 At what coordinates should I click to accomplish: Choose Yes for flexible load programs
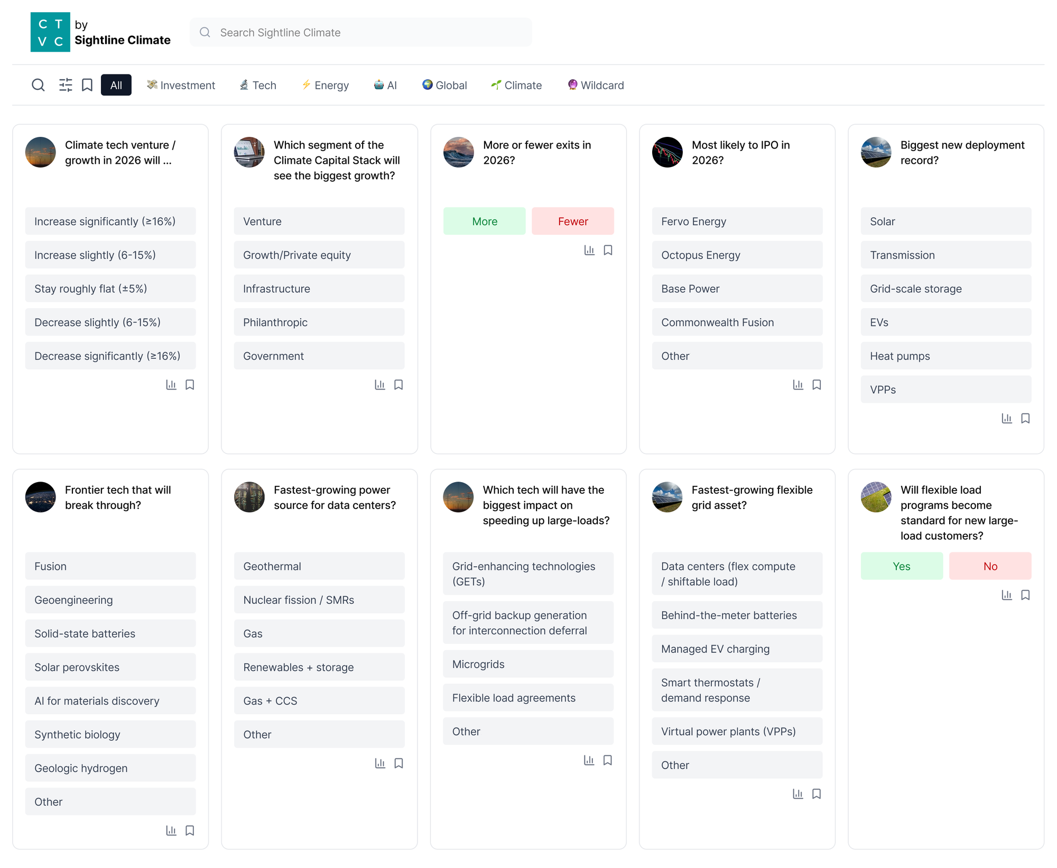click(x=901, y=566)
